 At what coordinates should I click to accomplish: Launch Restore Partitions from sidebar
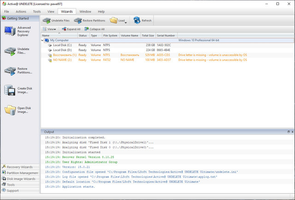(10, 71)
